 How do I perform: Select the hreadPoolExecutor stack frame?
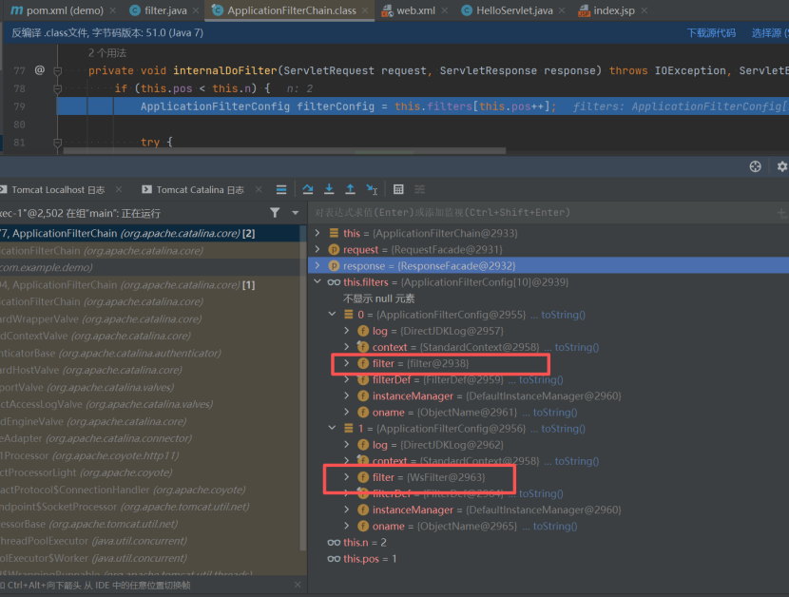click(151, 541)
